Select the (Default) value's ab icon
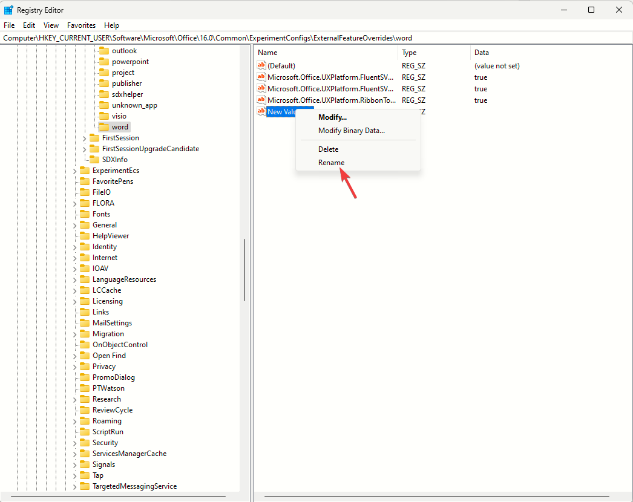The width and height of the screenshot is (633, 502). click(261, 65)
